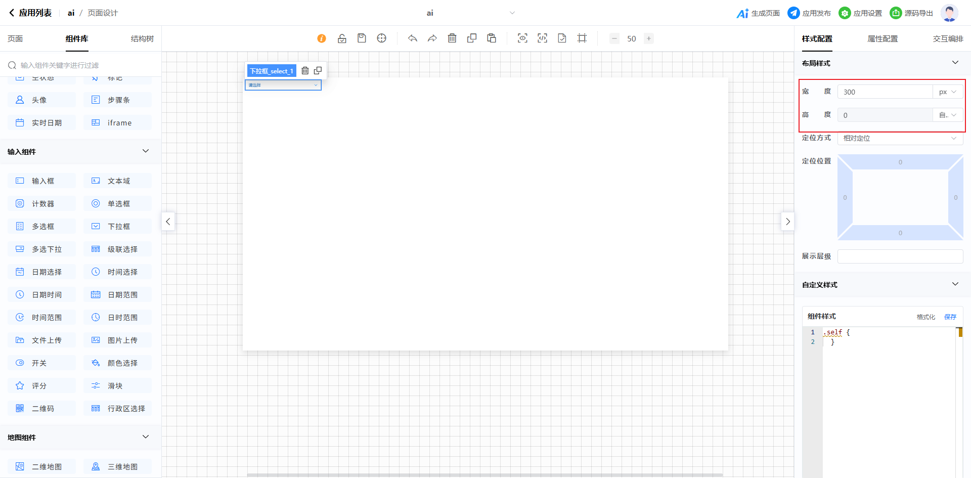Click 保存 in the 组件样式 panel
The height and width of the screenshot is (478, 971).
click(950, 317)
